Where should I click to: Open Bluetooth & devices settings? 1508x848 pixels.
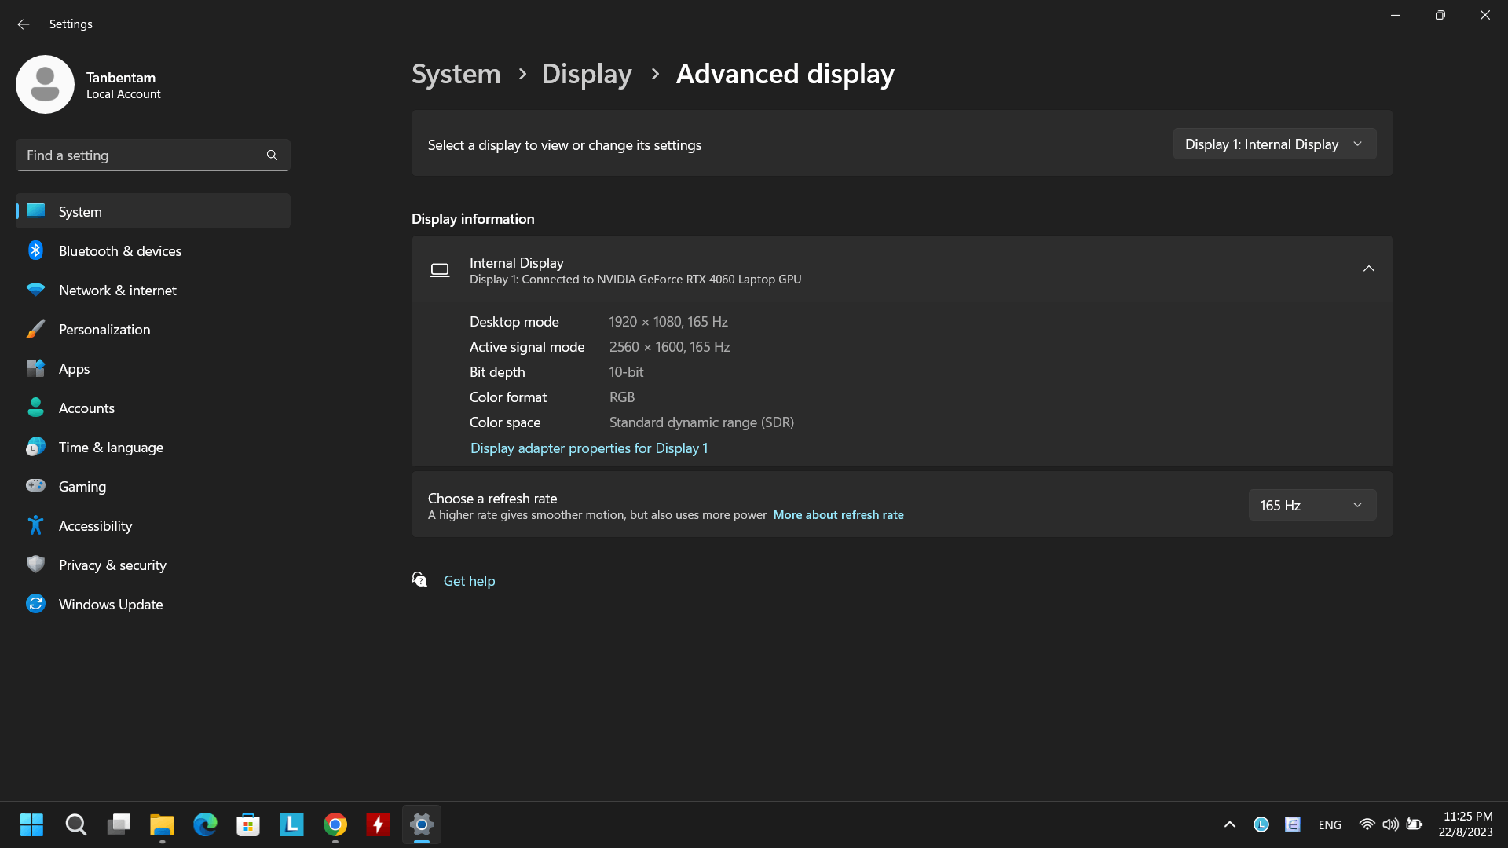pyautogui.click(x=120, y=250)
